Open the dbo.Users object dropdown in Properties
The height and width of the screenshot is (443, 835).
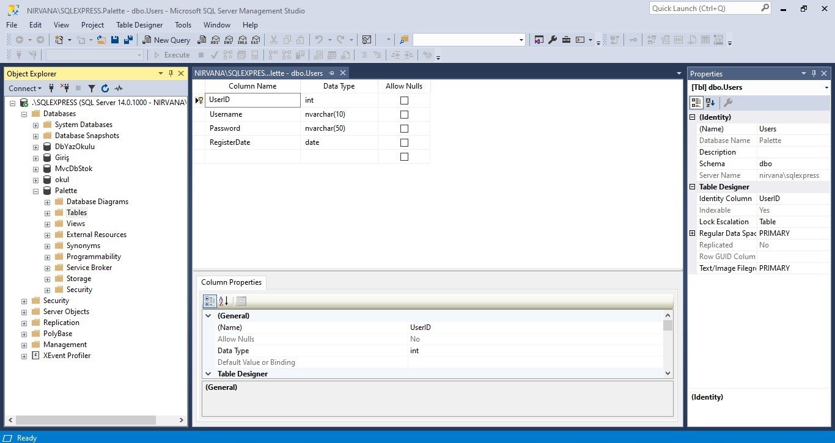(x=827, y=87)
